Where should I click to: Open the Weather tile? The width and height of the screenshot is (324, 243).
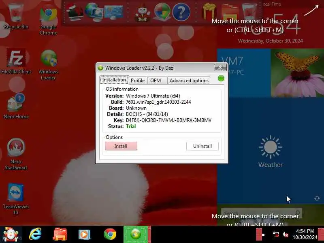click(x=270, y=151)
